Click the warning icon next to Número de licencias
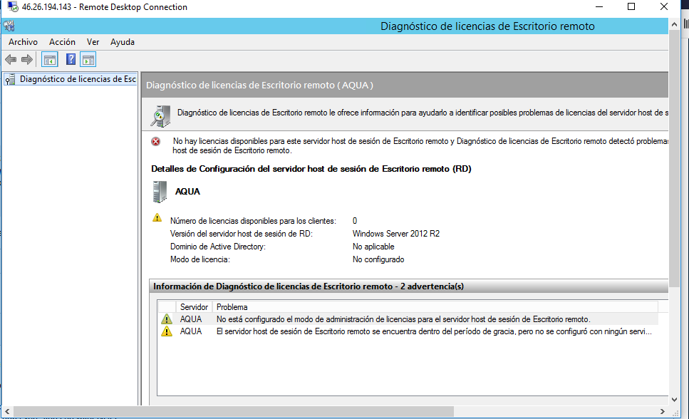Viewport: 689px width, 419px height. (x=157, y=218)
